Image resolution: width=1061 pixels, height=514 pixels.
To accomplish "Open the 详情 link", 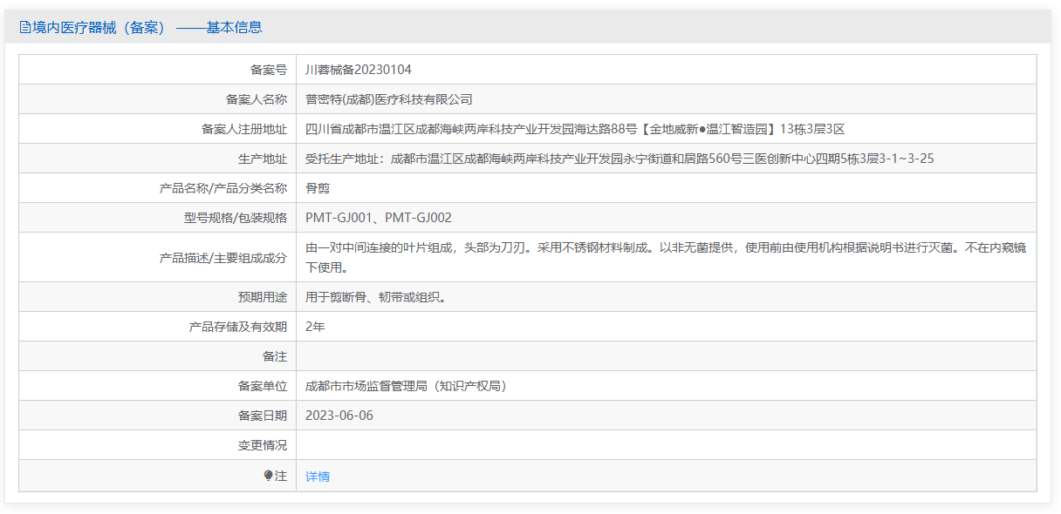I will (x=318, y=477).
